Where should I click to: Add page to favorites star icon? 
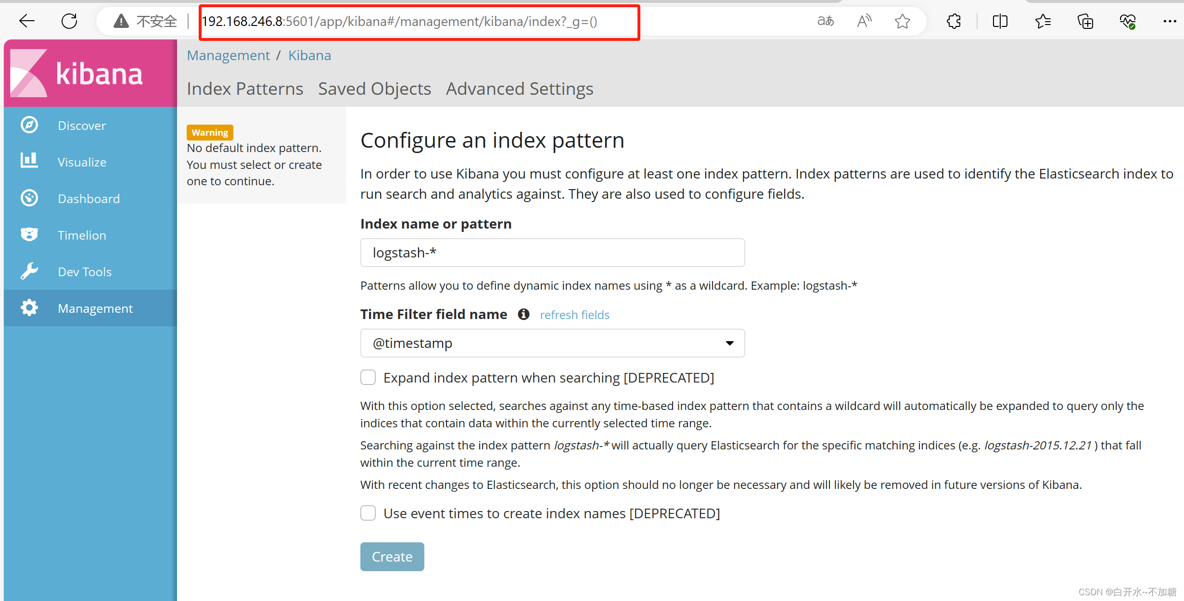[903, 21]
